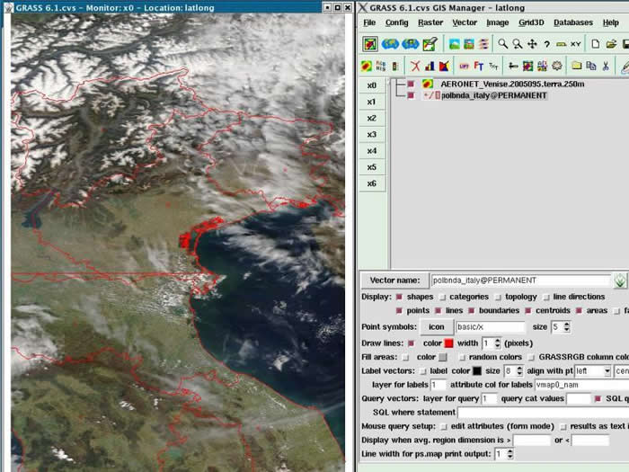Screen dimensions: 629x472
Task: Duplicate the layer with copy icon
Action: pyautogui.click(x=591, y=66)
